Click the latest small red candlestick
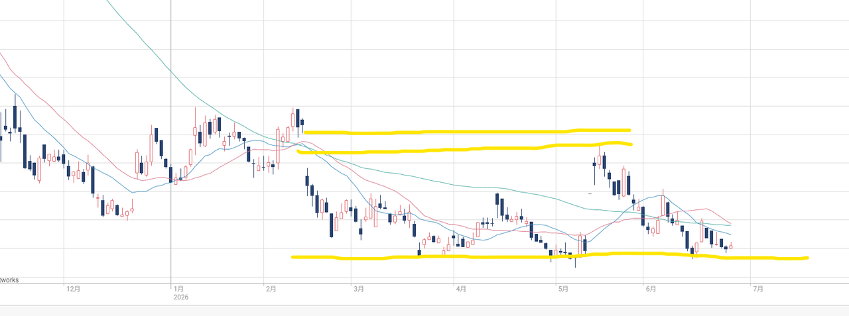Viewport: 849px width, 316px height. tap(730, 247)
